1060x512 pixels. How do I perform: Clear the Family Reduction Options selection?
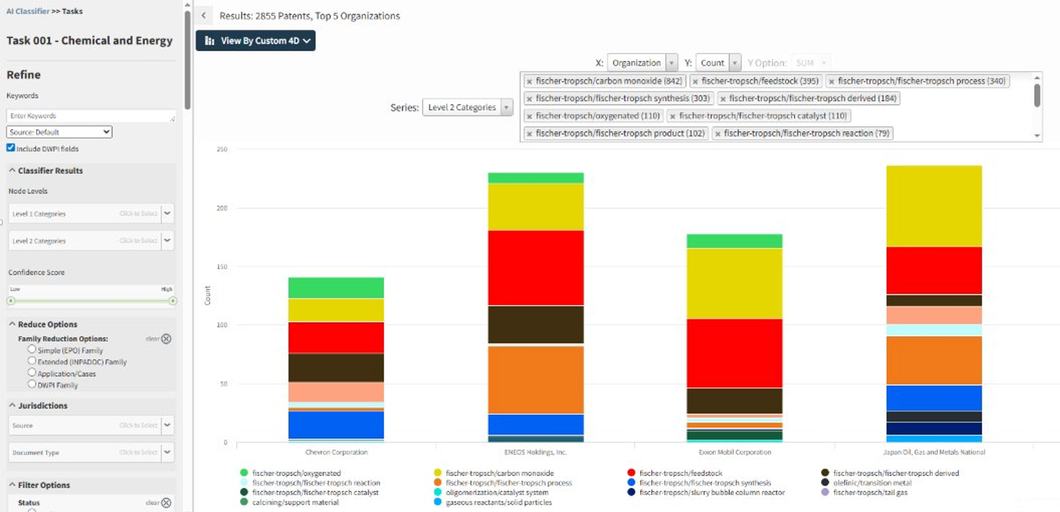coord(166,339)
